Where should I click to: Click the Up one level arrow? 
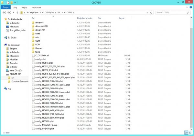(x=16, y=12)
